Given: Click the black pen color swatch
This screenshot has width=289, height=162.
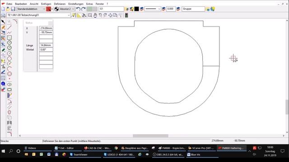Looking at the screenshot, I should [x=136, y=9].
